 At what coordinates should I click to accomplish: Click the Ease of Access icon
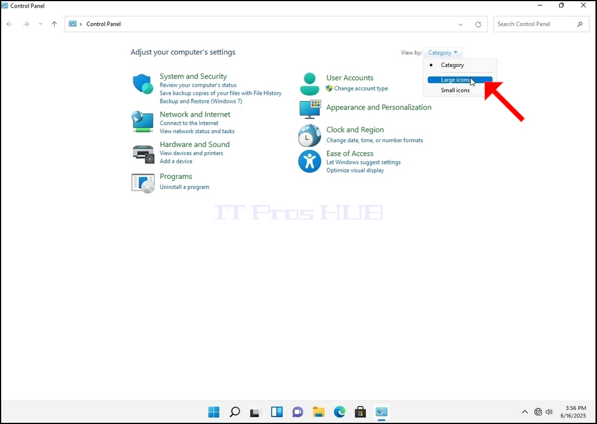coord(310,161)
